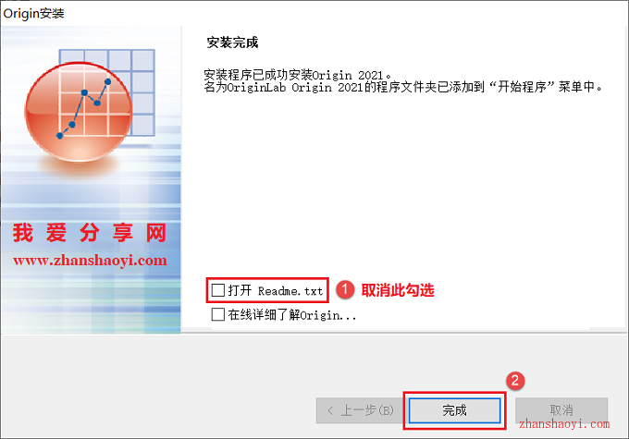The image size is (629, 439).
Task: Click the topmost blue data point on logo chart
Action: point(107,81)
